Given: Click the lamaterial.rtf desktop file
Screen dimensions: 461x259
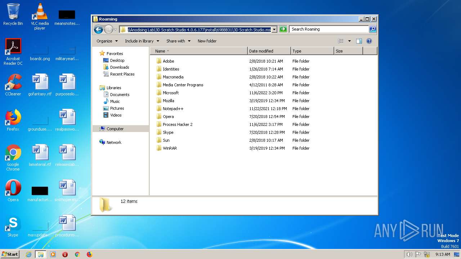Looking at the screenshot, I should 40,155.
